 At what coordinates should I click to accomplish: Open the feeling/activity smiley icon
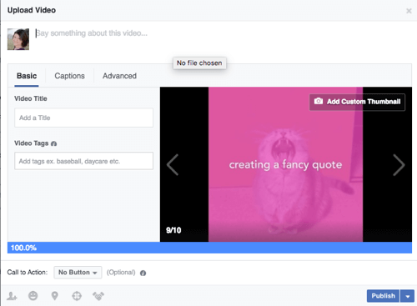[33, 296]
